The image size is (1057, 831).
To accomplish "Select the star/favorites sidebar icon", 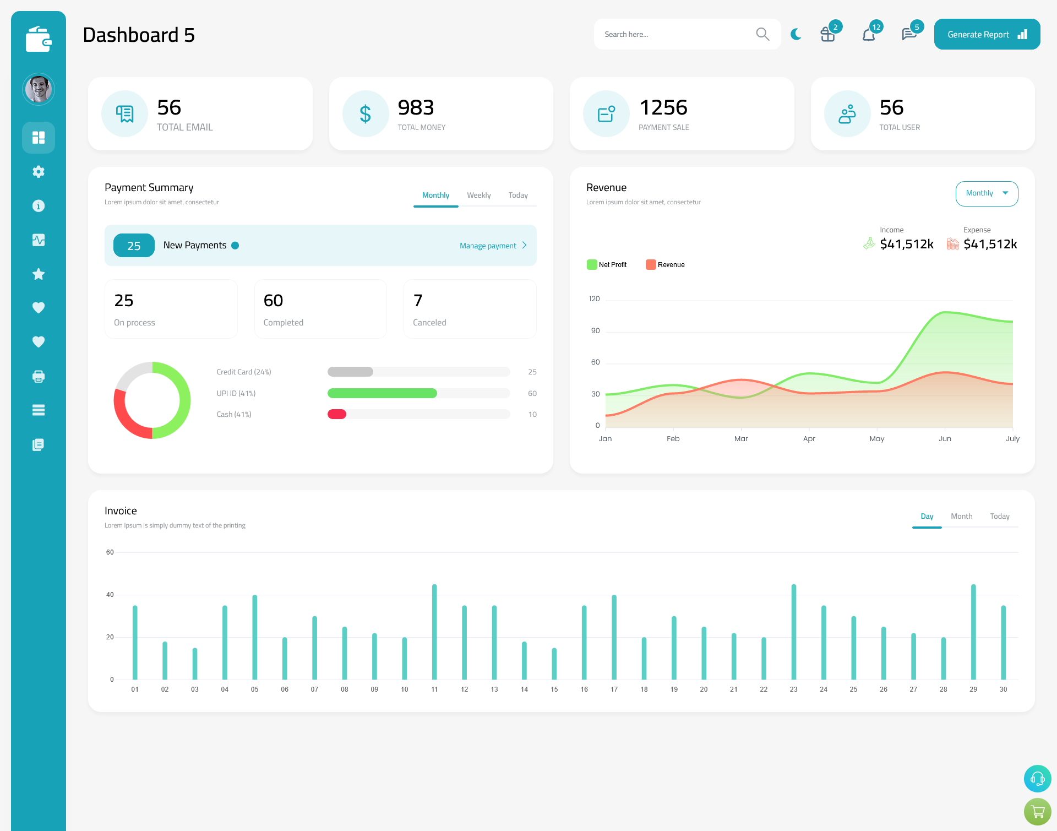I will [39, 274].
